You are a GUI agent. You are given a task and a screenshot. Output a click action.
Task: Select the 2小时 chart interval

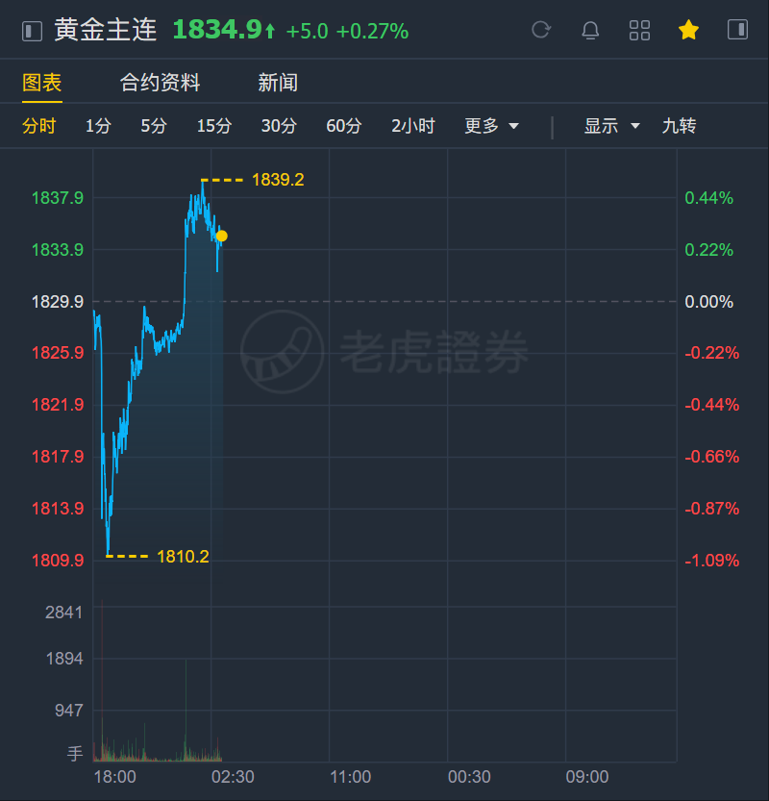click(x=412, y=126)
